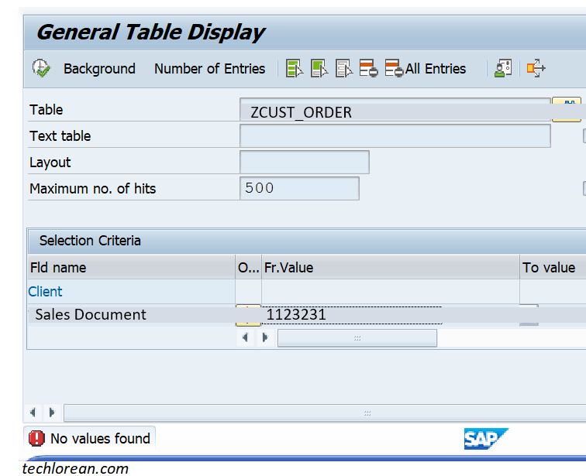Image resolution: width=586 pixels, height=476 pixels.
Task: Click the third selection list icon in the toolbar
Action: pyautogui.click(x=343, y=68)
